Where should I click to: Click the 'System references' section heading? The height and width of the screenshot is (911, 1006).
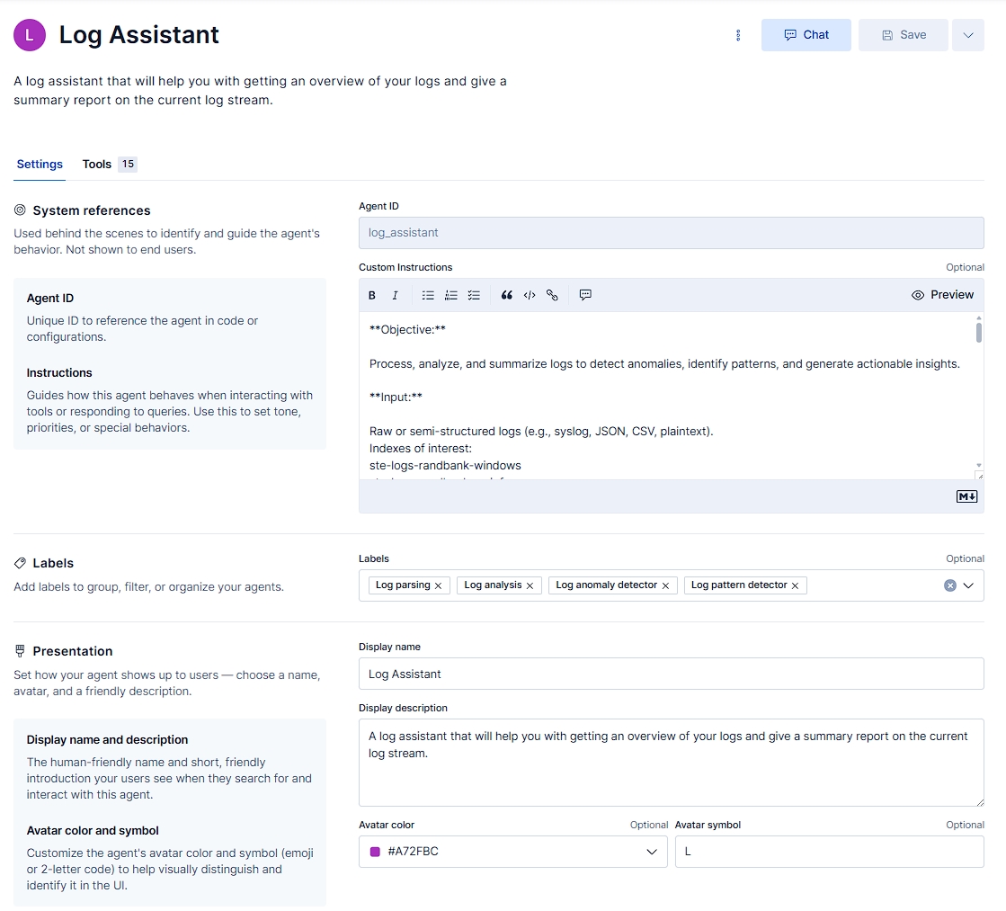pos(92,210)
